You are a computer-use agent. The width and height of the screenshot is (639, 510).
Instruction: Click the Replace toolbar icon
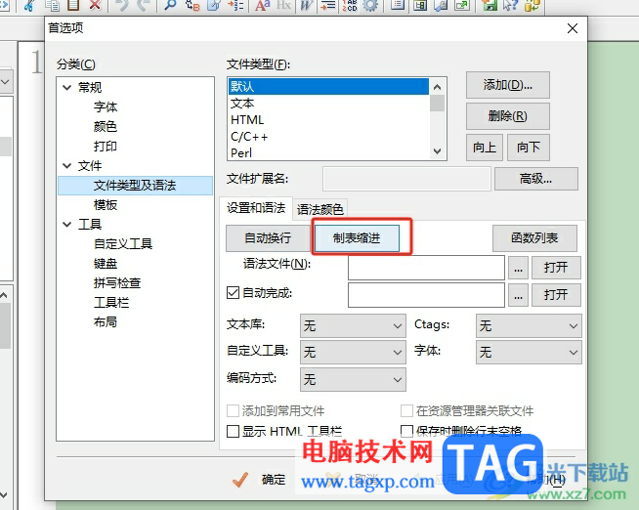coord(192,5)
